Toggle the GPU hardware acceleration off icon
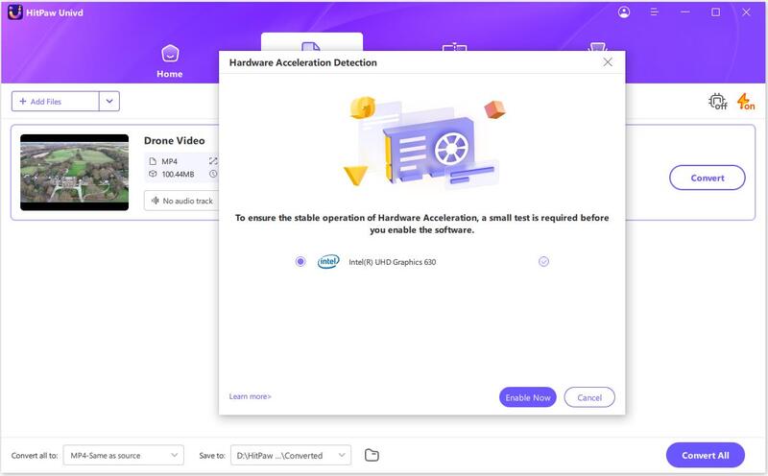The image size is (768, 476). click(x=717, y=102)
